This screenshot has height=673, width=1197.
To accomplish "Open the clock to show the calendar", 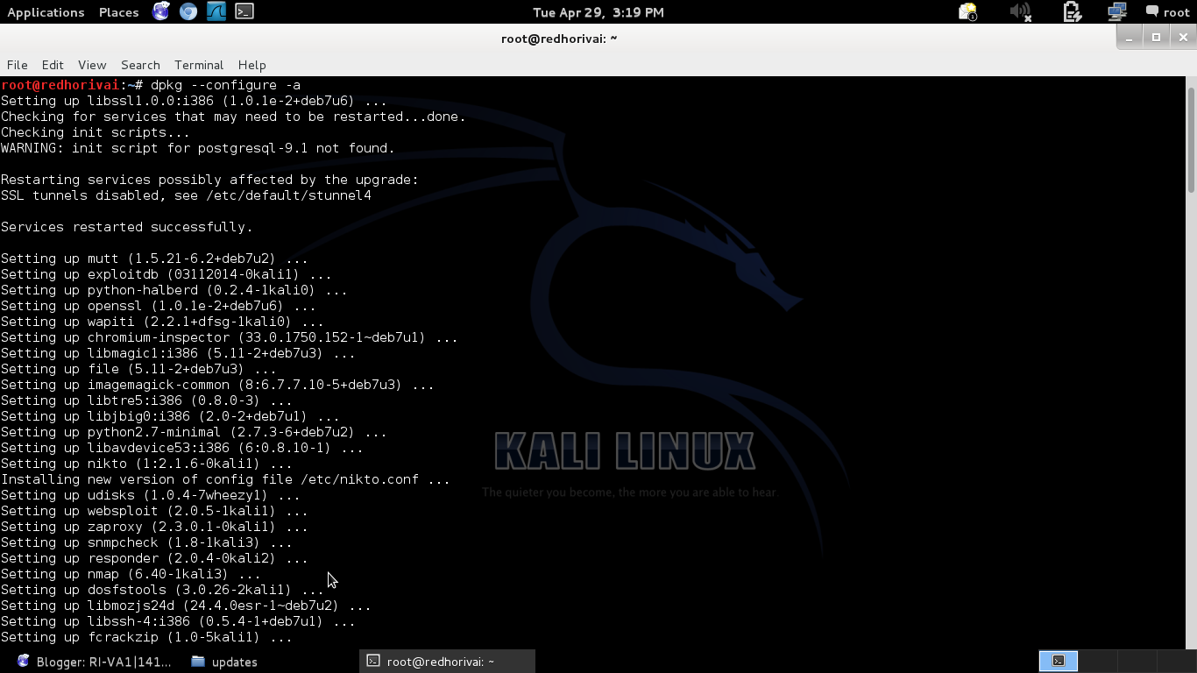I will [600, 12].
